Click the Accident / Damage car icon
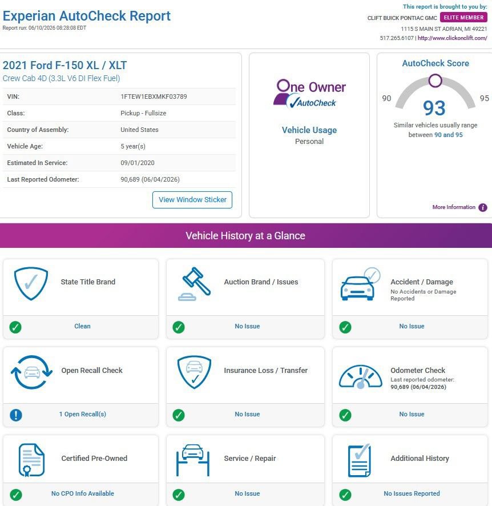492x506 pixels. coord(360,284)
